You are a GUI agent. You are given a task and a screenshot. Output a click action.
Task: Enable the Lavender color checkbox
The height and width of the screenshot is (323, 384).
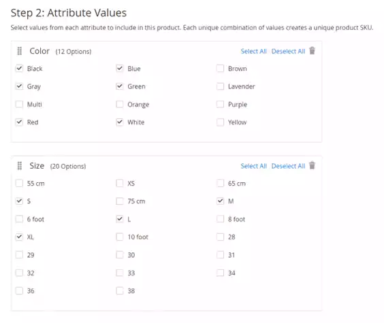[220, 86]
